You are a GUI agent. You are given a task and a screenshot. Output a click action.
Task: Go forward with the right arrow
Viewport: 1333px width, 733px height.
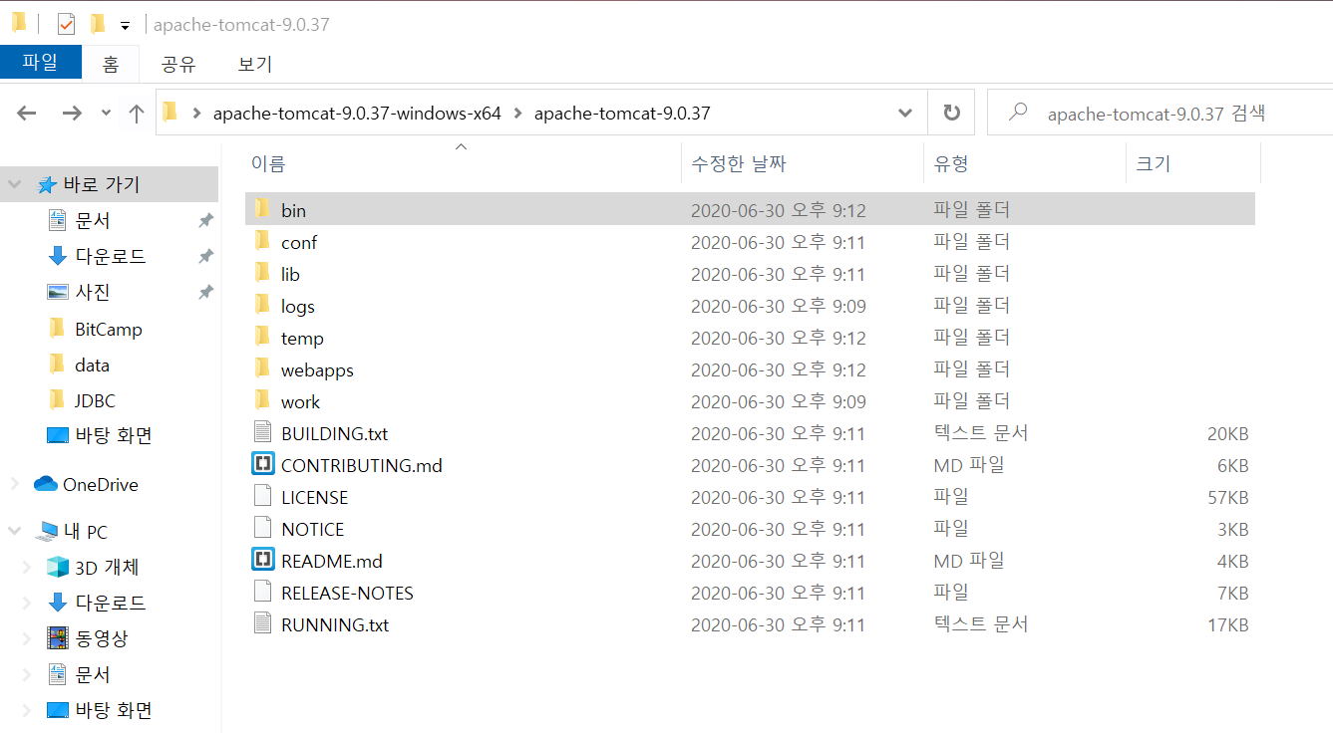72,114
